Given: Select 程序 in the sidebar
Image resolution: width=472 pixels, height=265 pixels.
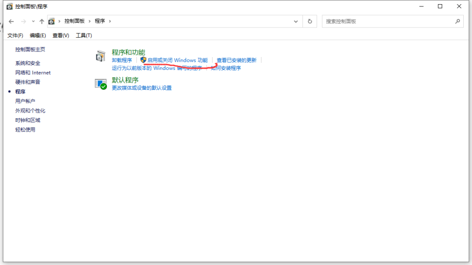Looking at the screenshot, I should [x=20, y=92].
